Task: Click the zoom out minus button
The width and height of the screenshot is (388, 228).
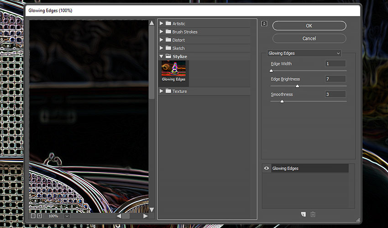Action: [x=33, y=216]
